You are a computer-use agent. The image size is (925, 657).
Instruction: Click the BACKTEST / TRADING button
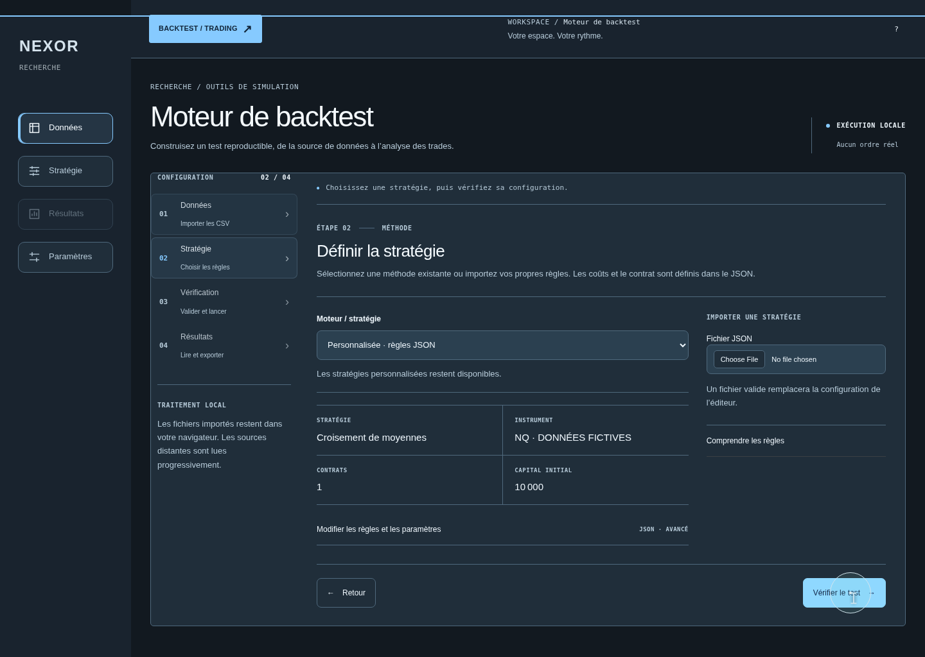pyautogui.click(x=206, y=29)
